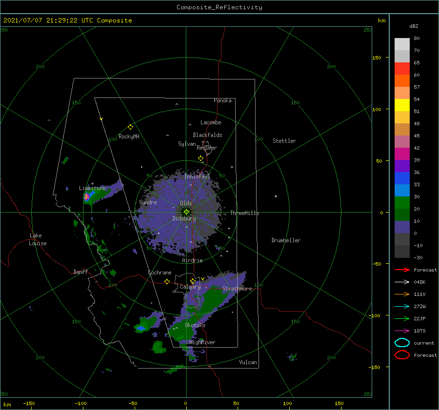Click the Stettler city label

tap(284, 141)
